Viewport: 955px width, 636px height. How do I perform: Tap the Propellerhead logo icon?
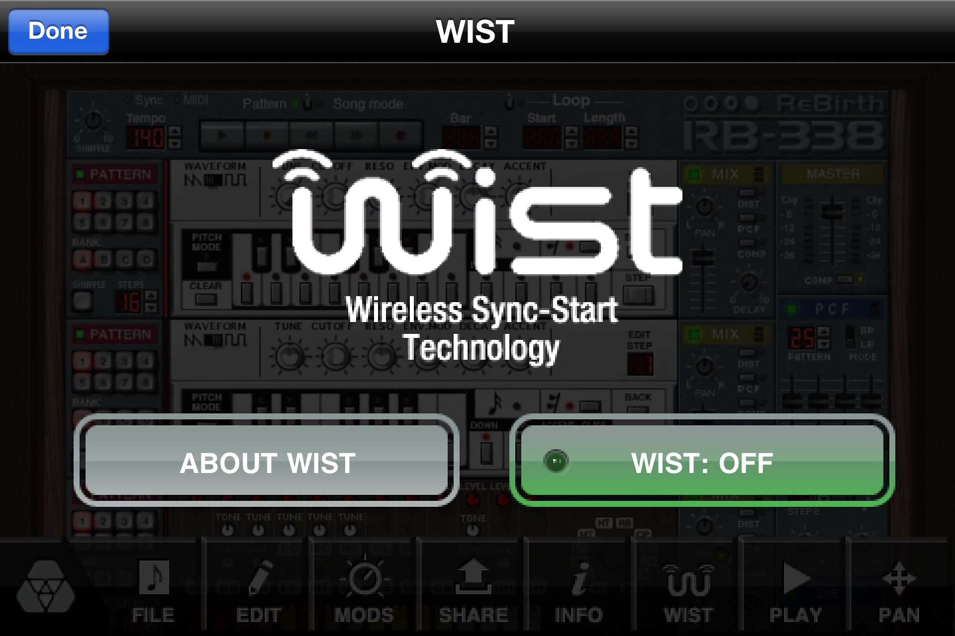pos(46,586)
